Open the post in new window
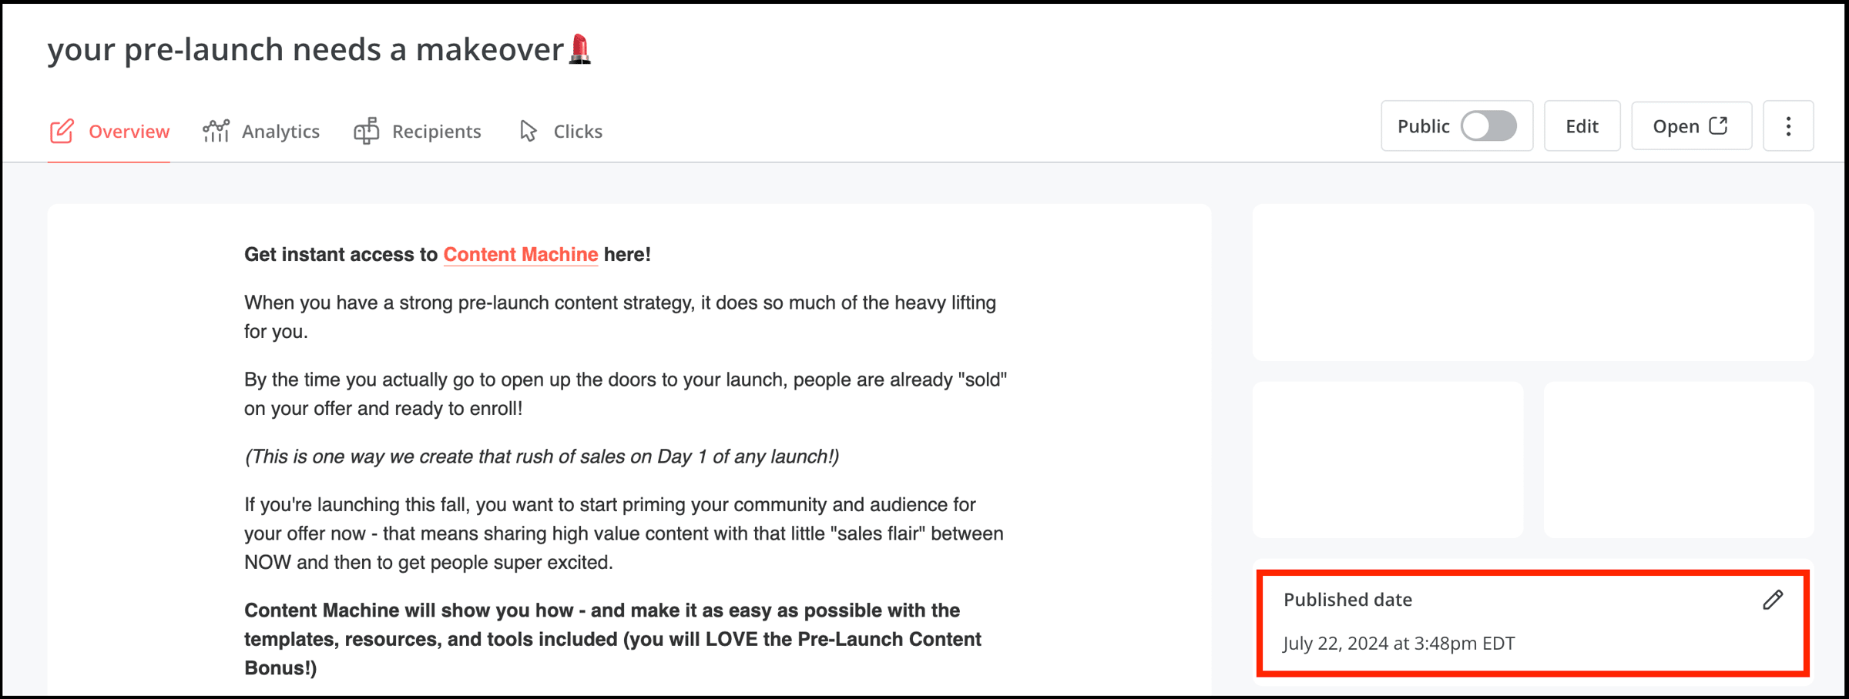The width and height of the screenshot is (1849, 699). click(1691, 125)
